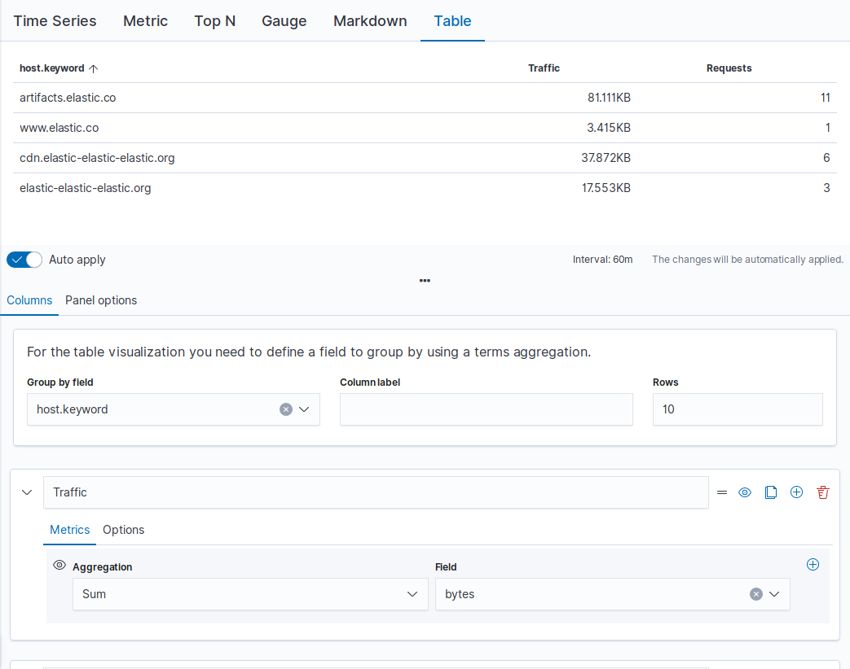Viewport: 850px width, 669px height.
Task: Add a new series with the plus icon
Action: click(796, 492)
